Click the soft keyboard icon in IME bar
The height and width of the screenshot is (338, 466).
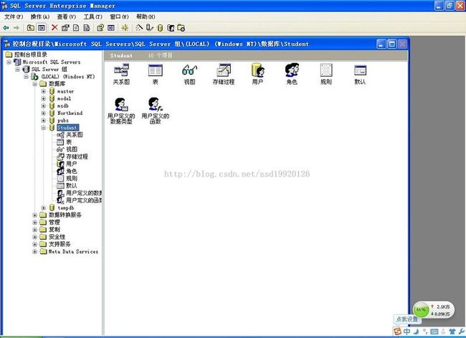(x=434, y=332)
